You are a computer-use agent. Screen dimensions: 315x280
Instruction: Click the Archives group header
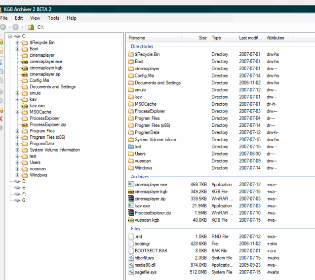tap(140, 177)
